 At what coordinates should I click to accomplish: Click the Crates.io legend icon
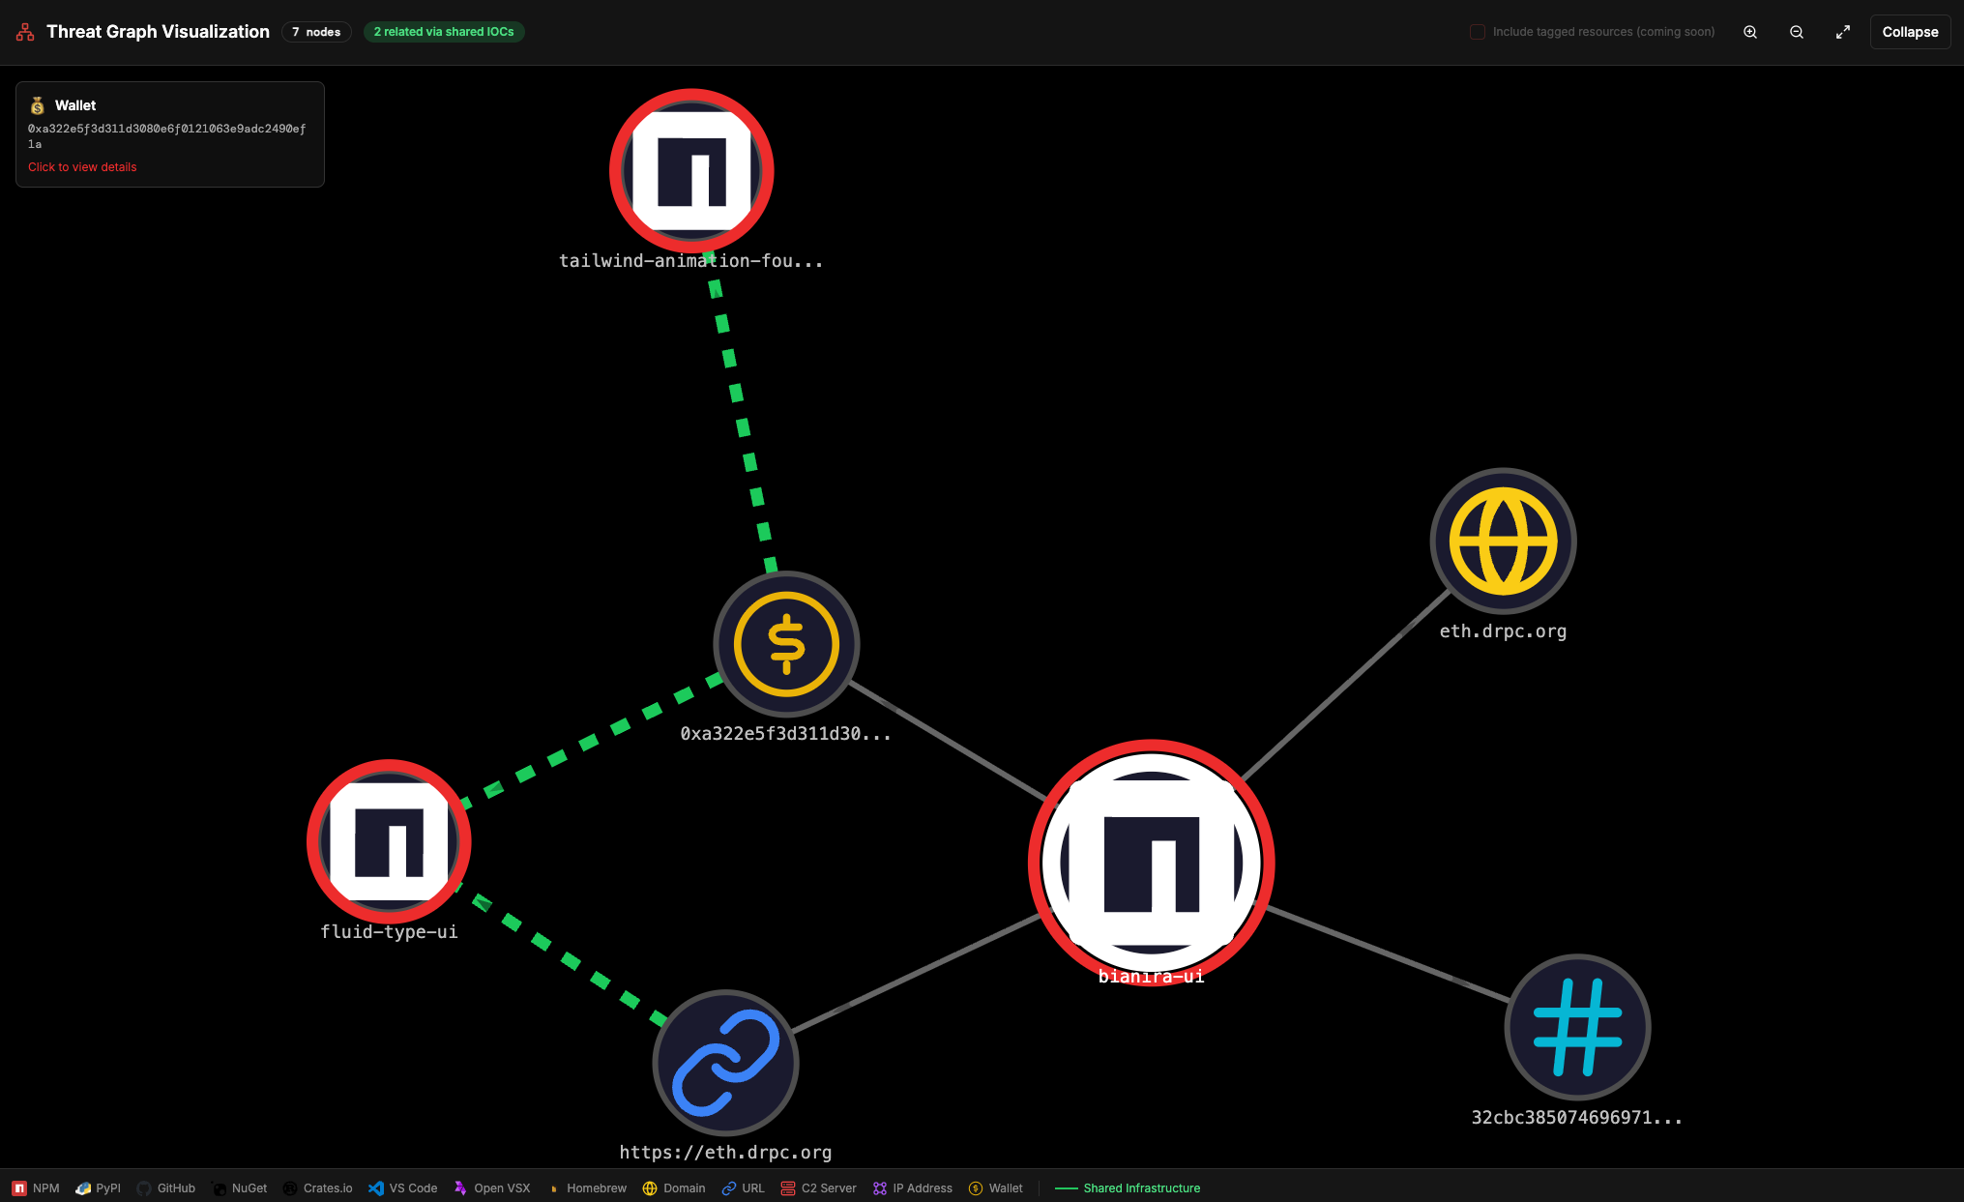(290, 1188)
